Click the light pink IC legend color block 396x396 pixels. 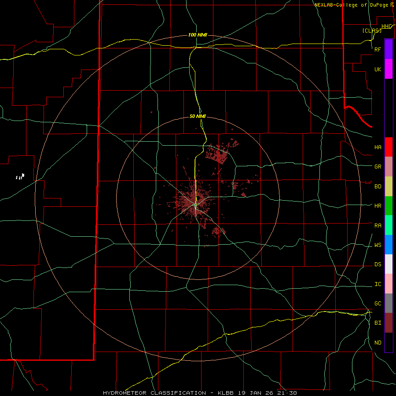coord(389,284)
